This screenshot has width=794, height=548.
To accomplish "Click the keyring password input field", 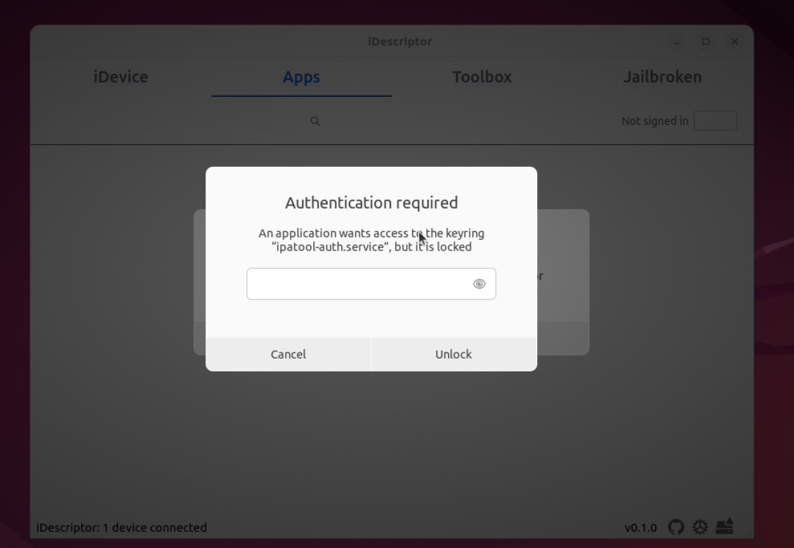I will click(x=371, y=284).
